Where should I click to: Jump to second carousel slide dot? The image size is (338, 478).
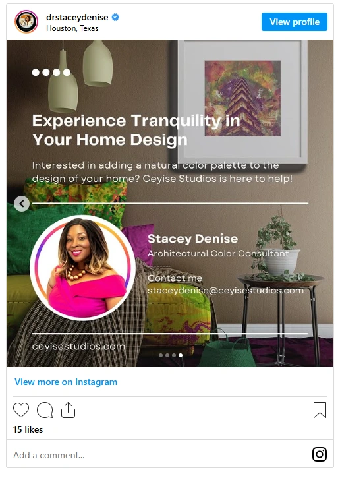tap(167, 355)
